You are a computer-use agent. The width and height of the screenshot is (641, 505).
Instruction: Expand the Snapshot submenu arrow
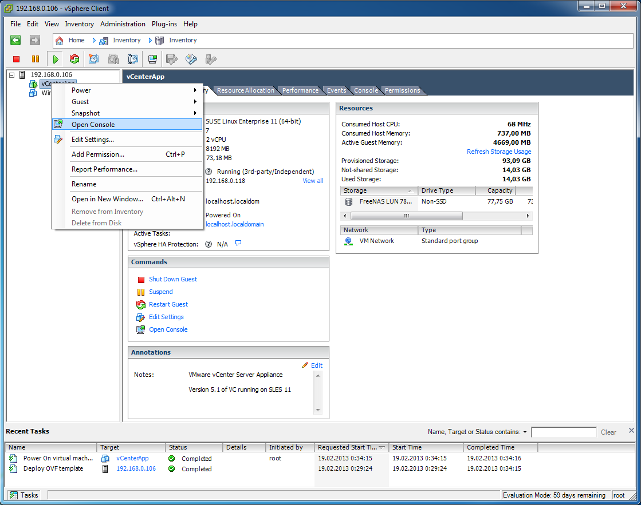pos(195,113)
